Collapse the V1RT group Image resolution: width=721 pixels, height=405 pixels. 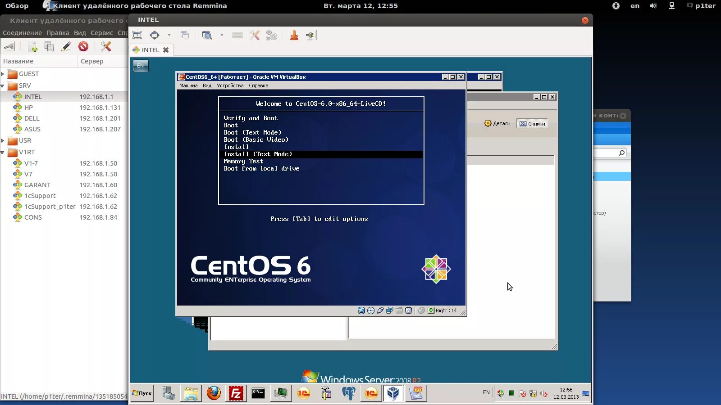[x=3, y=152]
